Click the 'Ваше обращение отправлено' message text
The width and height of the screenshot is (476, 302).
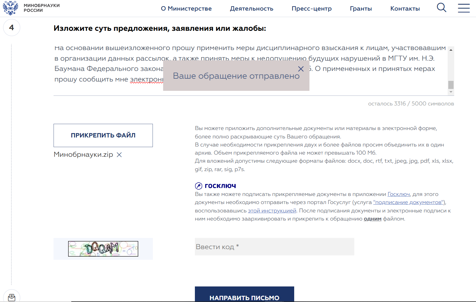click(x=236, y=76)
